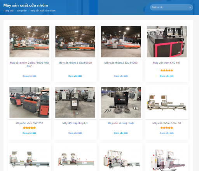The image size is (199, 171).
Task: Go to 'Trang chủ' breadcrumb link
Action: [x=8, y=10]
